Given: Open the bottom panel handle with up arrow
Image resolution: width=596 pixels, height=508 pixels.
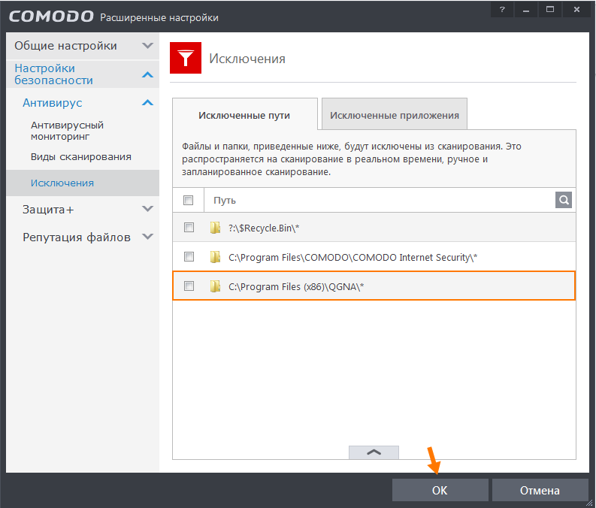Looking at the screenshot, I should click(x=374, y=452).
